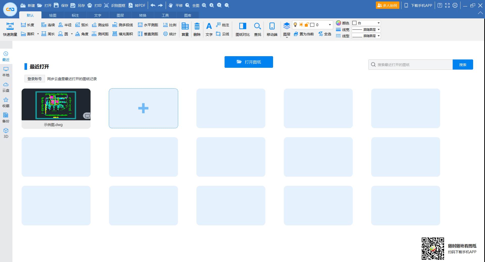Switch to the 绘图 ribbon tab

click(53, 15)
